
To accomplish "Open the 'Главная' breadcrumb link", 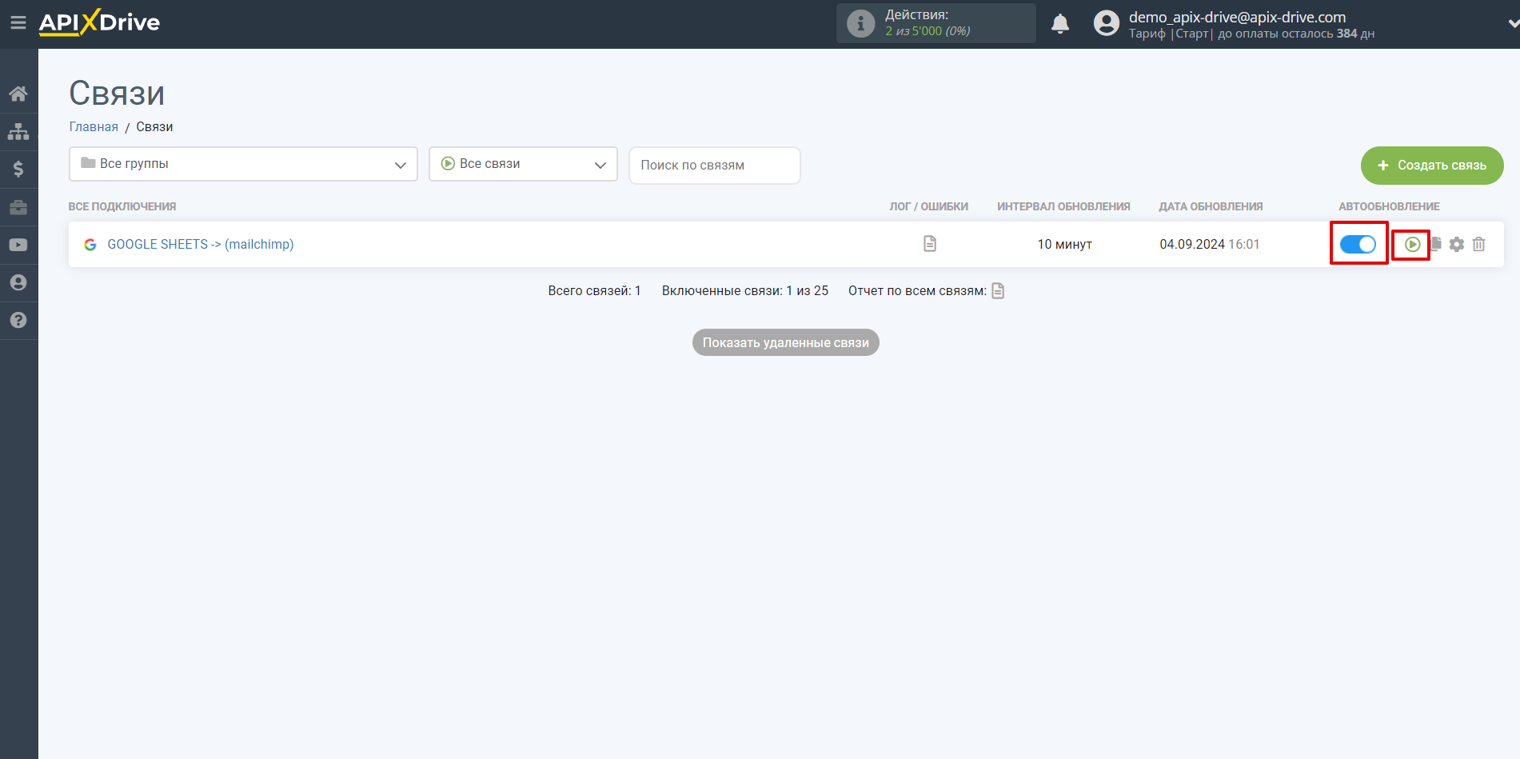I will (94, 126).
